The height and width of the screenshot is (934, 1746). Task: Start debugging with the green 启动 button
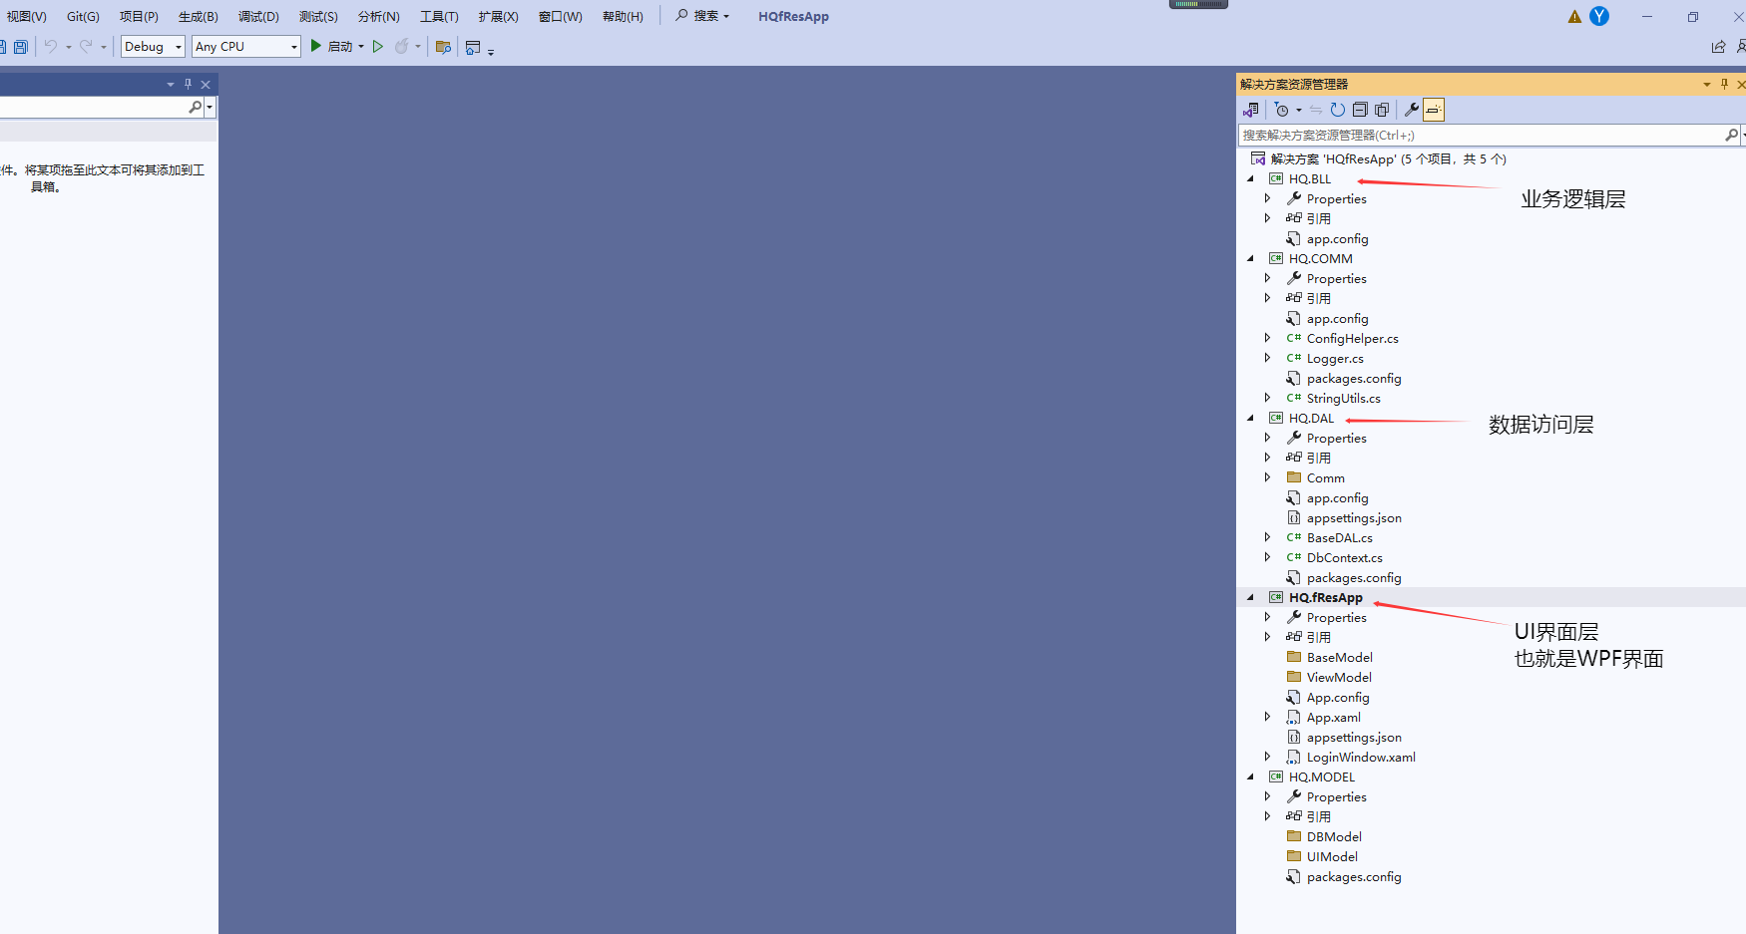332,46
